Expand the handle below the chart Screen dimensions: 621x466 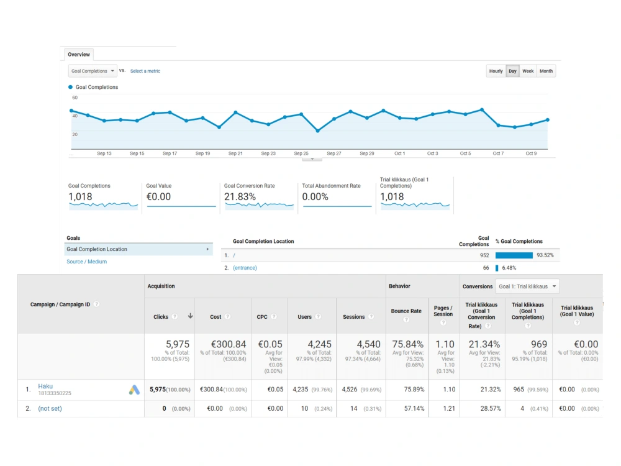pyautogui.click(x=312, y=159)
